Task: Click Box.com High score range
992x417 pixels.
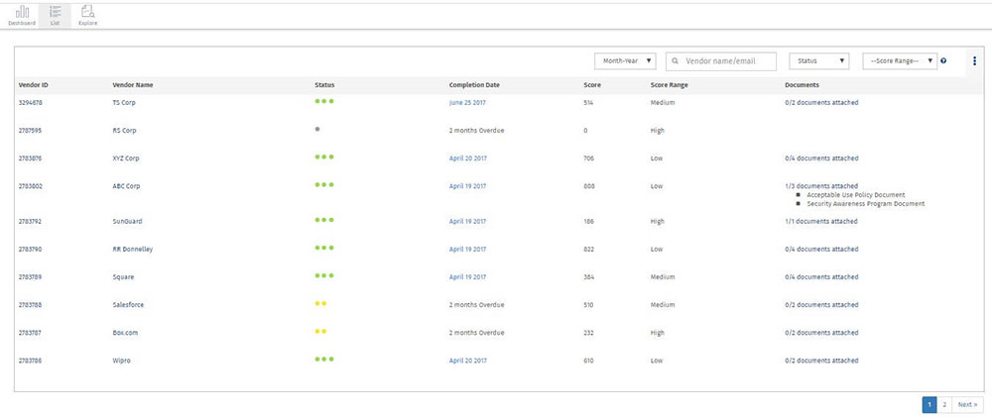Action: [658, 333]
